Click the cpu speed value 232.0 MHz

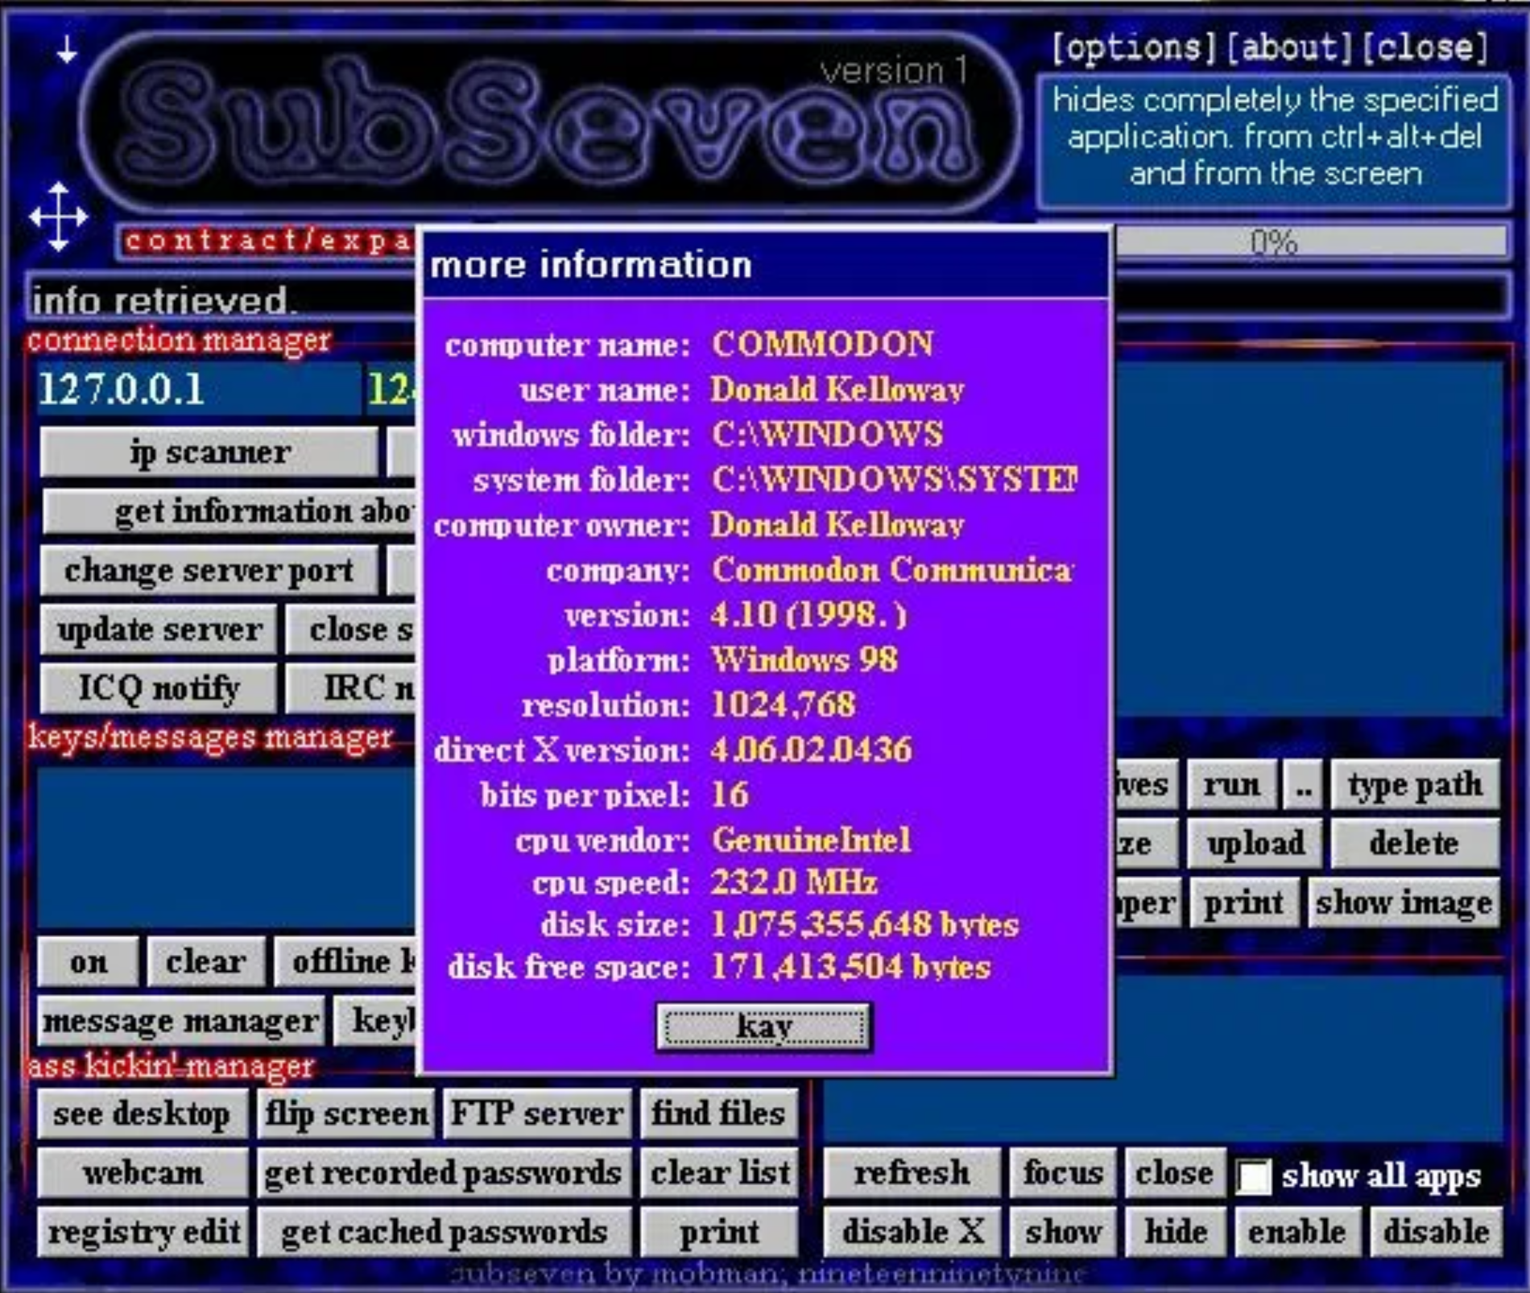(794, 882)
